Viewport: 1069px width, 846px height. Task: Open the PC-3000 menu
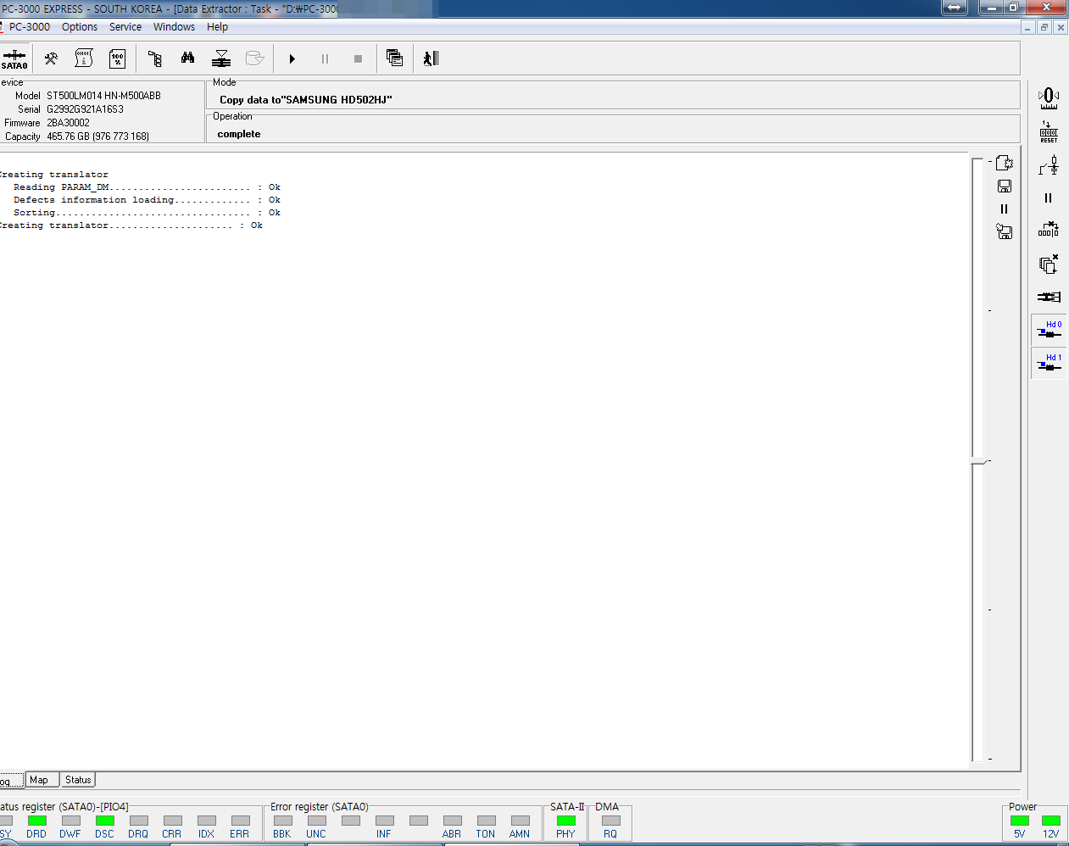pyautogui.click(x=30, y=27)
